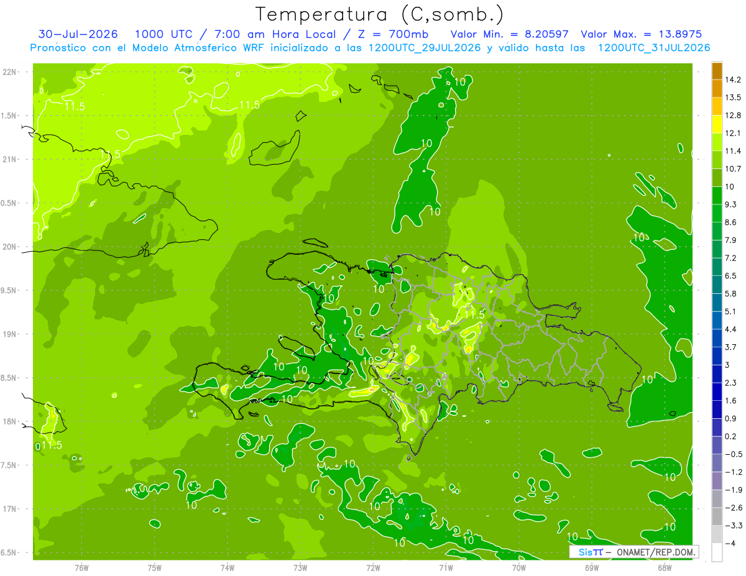
Task: Click the '9.3' color scale value
Action: 731,204
